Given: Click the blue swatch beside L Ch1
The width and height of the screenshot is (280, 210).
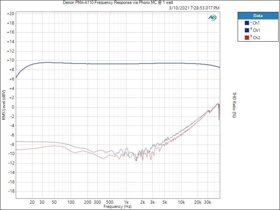Looking at the screenshot, I should (247, 23).
